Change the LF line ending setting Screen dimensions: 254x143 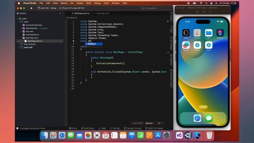pos(160,123)
